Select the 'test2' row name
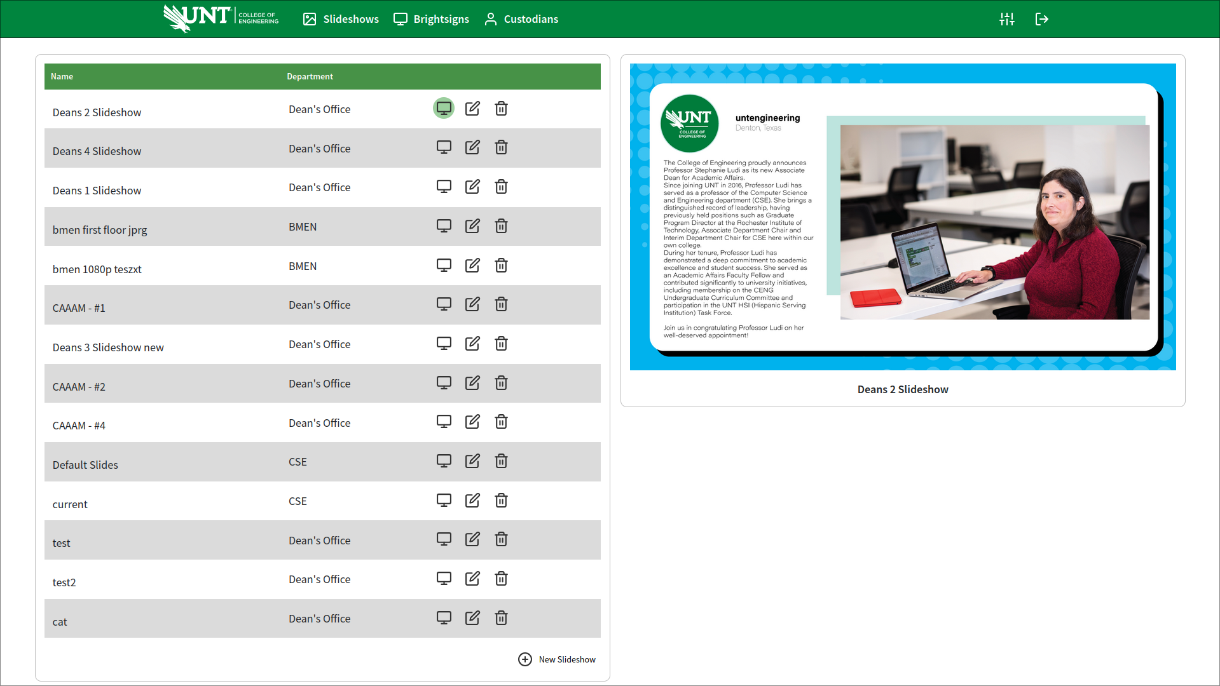Image resolution: width=1220 pixels, height=686 pixels. tap(64, 582)
